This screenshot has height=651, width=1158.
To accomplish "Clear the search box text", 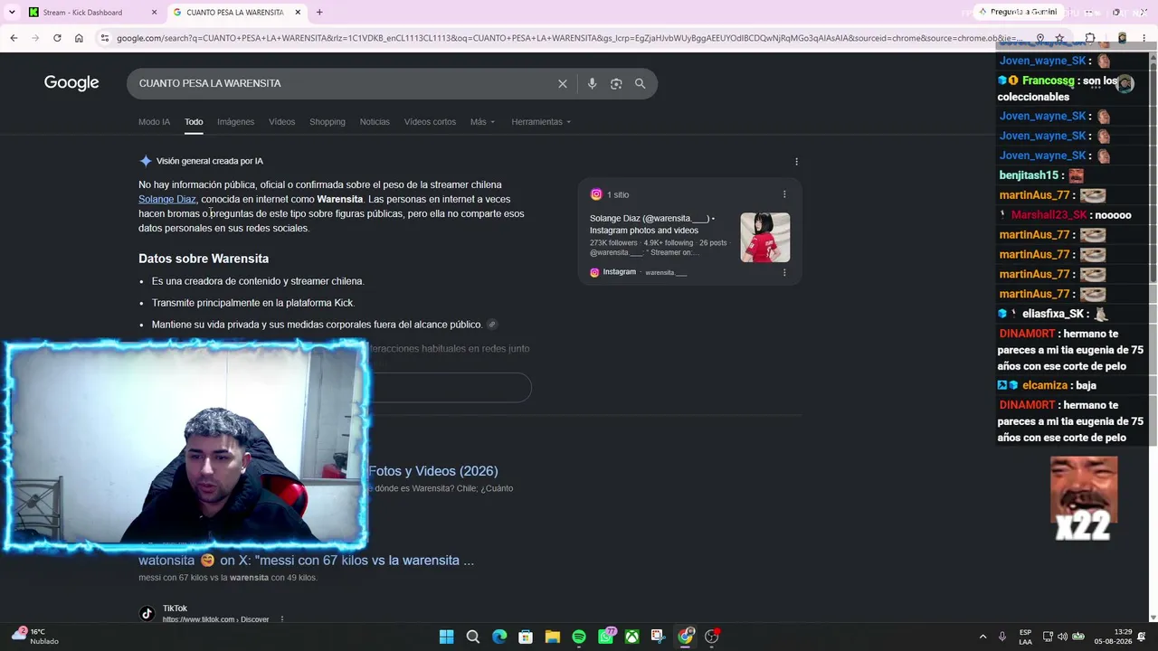I will pyautogui.click(x=563, y=83).
